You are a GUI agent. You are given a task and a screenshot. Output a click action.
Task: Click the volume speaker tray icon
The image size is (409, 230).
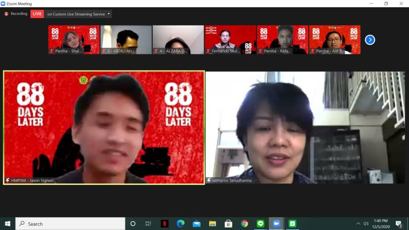click(x=366, y=224)
